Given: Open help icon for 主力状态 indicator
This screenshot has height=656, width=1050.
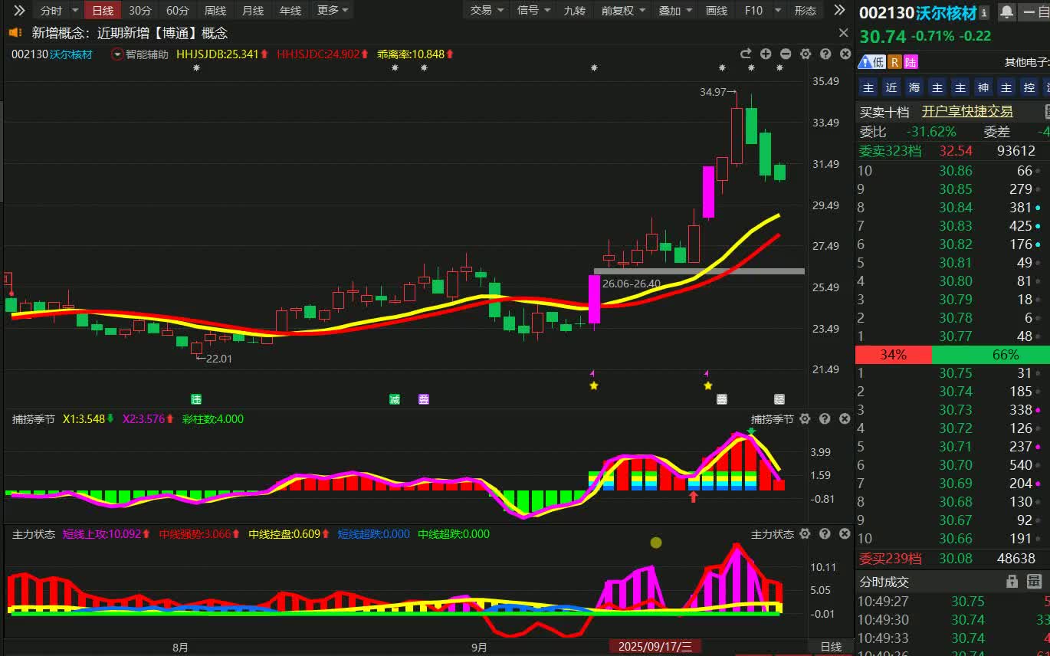Looking at the screenshot, I should click(825, 534).
